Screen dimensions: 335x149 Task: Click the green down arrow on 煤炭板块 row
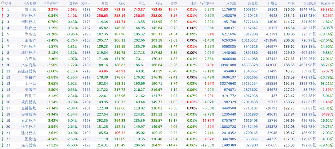tap(2, 145)
